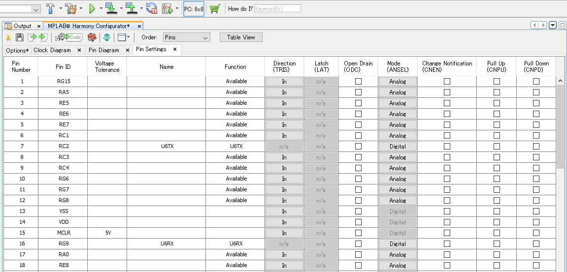Viewport: 567px width, 272px height.
Task: Open the shopping cart icon
Action: [x=215, y=9]
